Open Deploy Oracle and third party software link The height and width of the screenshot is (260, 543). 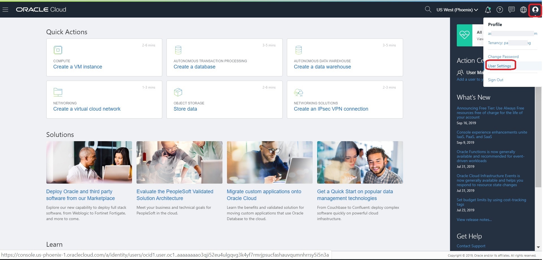coord(81,195)
